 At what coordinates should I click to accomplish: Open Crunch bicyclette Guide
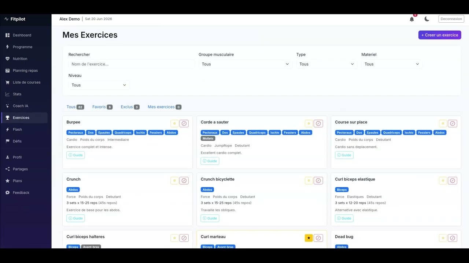point(210,218)
